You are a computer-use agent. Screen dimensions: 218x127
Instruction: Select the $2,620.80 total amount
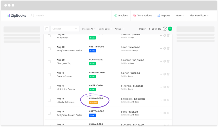(x=140, y=99)
